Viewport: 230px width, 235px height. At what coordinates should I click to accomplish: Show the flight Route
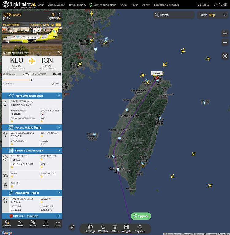click(x=20, y=223)
